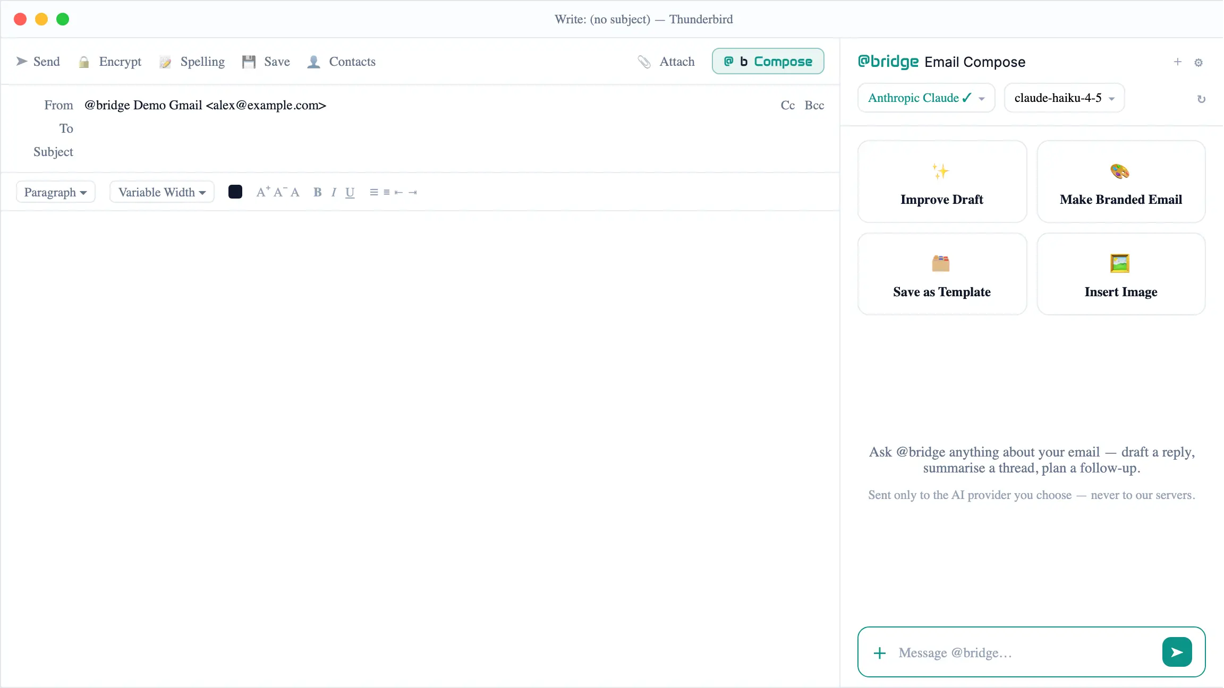Click the From sender address field
This screenshot has width=1224, height=688.
pyautogui.click(x=205, y=105)
